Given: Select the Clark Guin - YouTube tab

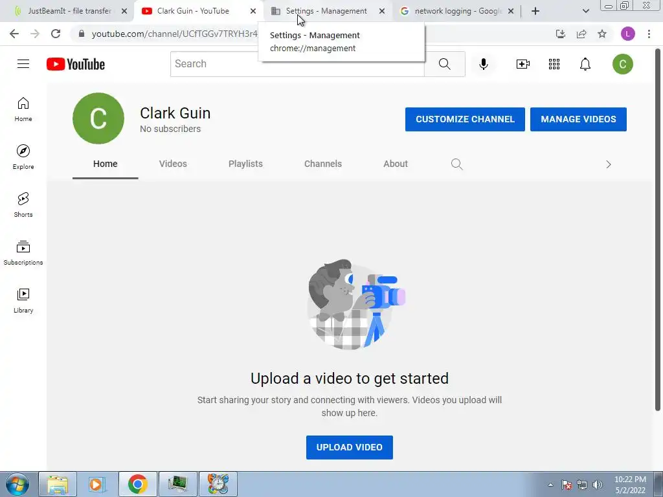Looking at the screenshot, I should (x=192, y=11).
